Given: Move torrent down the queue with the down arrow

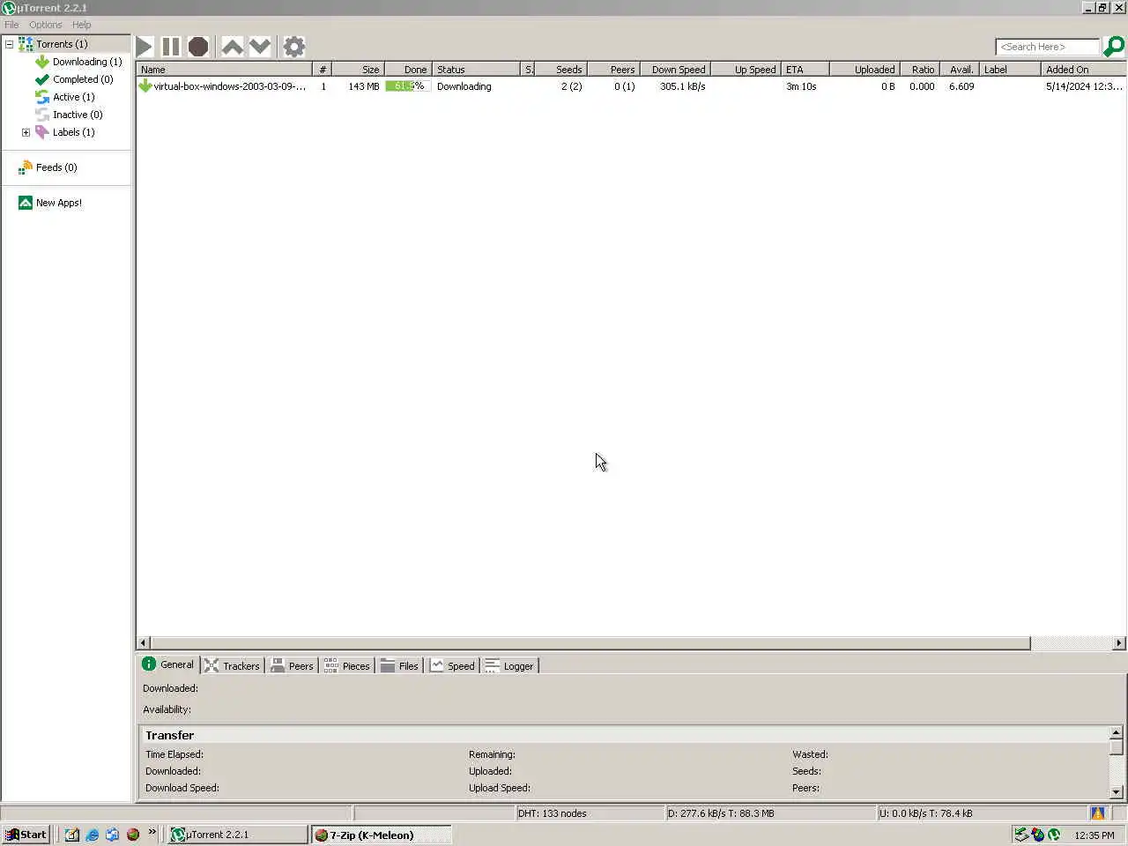Looking at the screenshot, I should pos(260,47).
